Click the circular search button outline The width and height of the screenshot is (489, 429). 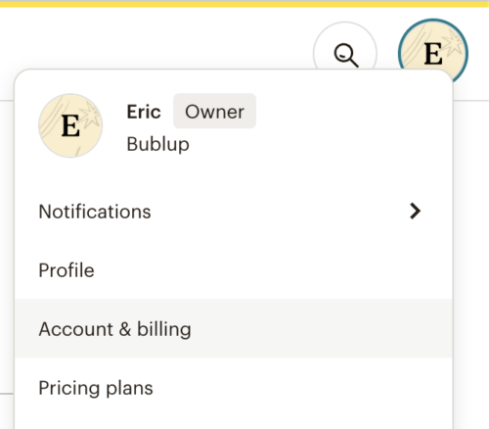click(345, 46)
